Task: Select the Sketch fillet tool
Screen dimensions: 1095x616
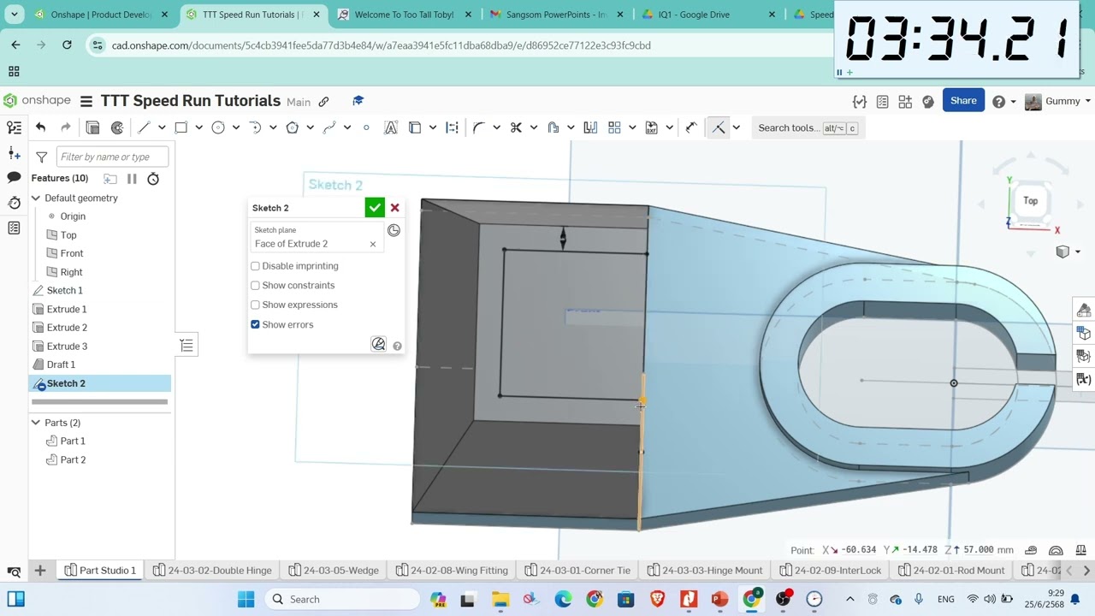Action: [x=479, y=127]
